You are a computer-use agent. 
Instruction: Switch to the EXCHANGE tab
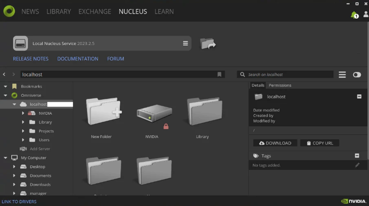click(x=94, y=11)
